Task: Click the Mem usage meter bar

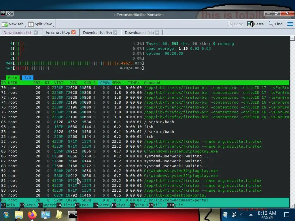Action: [x=75, y=63]
